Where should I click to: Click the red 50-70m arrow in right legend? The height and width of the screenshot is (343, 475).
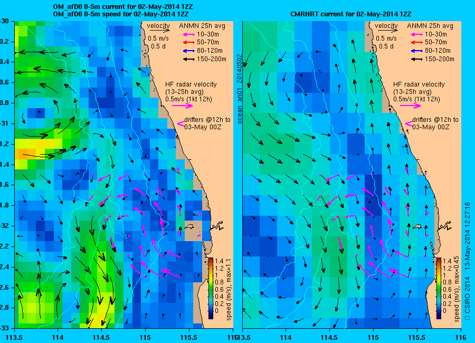[x=417, y=43]
